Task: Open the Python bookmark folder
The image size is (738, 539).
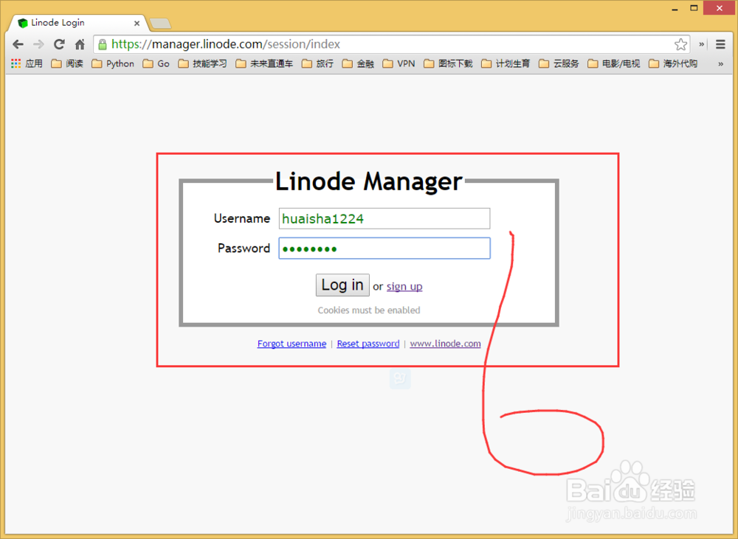Action: coord(113,63)
